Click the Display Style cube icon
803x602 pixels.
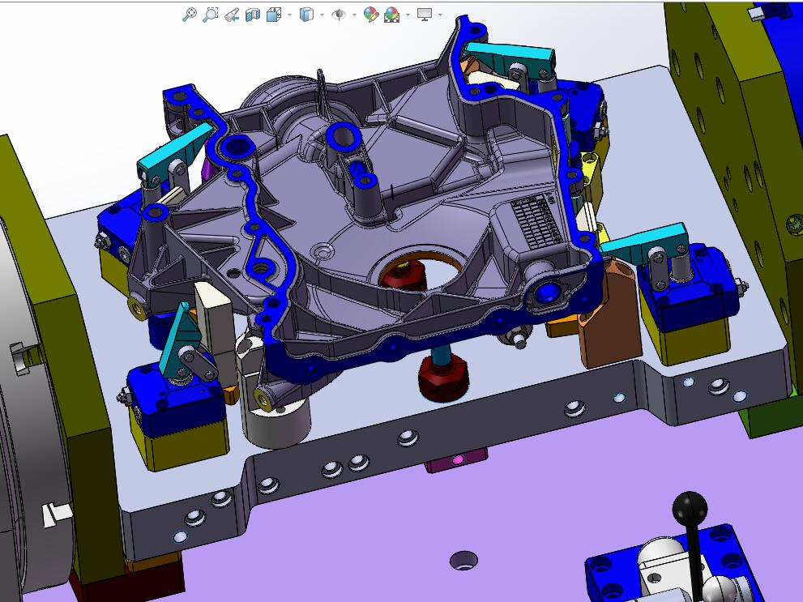point(306,15)
